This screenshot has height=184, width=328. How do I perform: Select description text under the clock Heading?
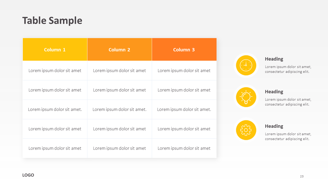pos(288,69)
